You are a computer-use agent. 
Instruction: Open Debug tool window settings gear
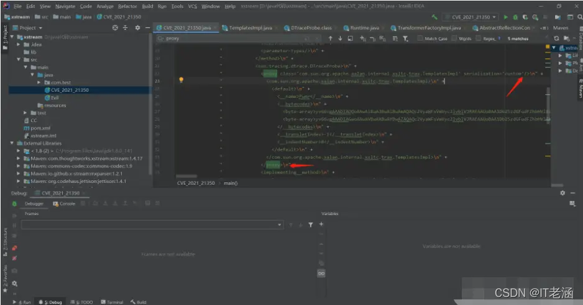tap(562, 193)
